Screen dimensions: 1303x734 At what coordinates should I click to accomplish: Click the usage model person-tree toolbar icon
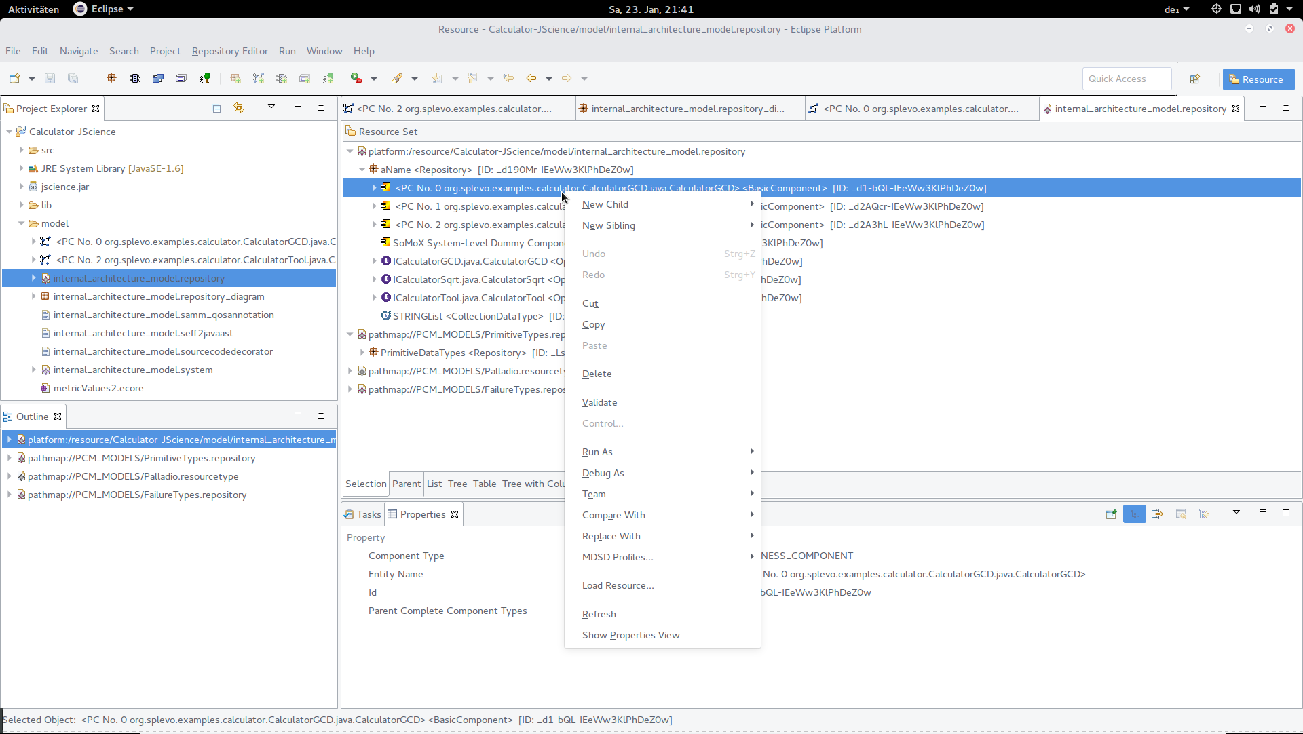coord(204,79)
